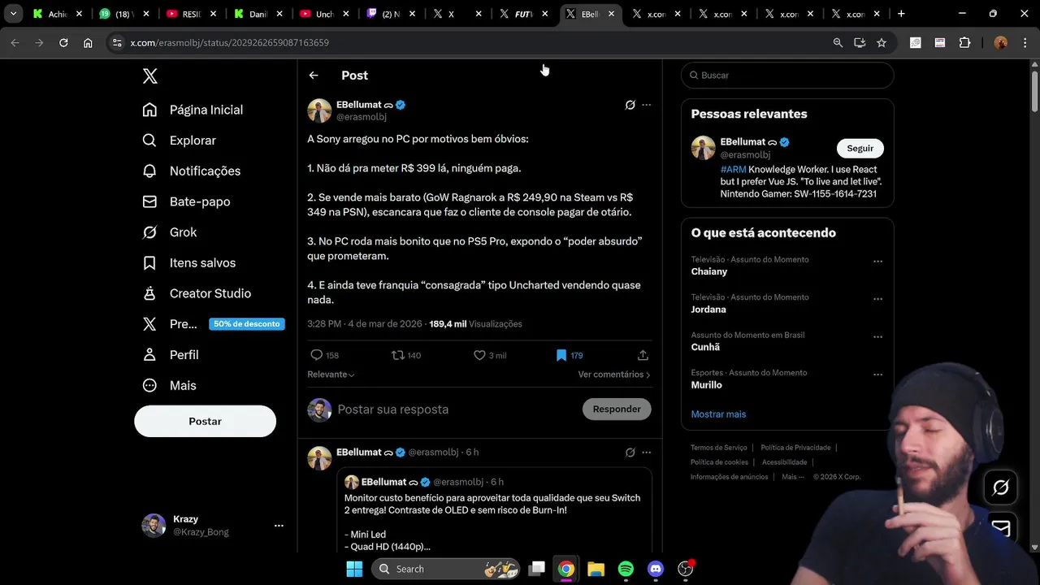Open Página Inicial from the sidebar

pos(193,110)
